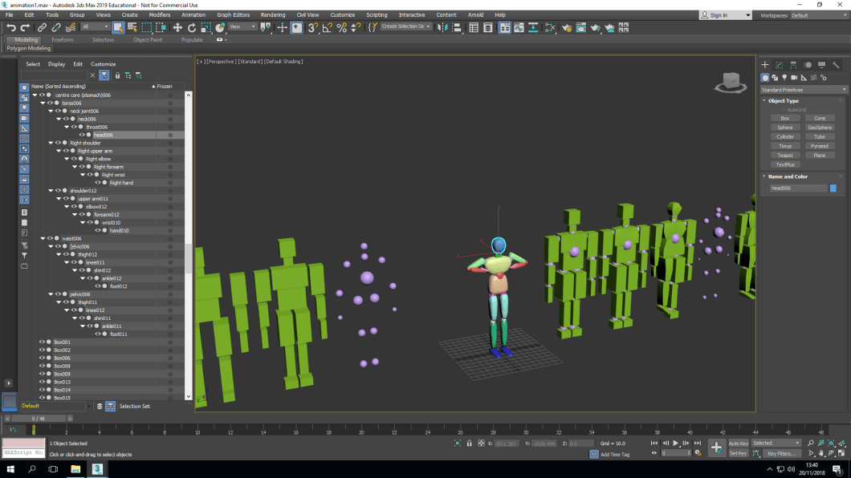This screenshot has height=478, width=851.
Task: Activate the Select Object tool
Action: pyautogui.click(x=118, y=27)
